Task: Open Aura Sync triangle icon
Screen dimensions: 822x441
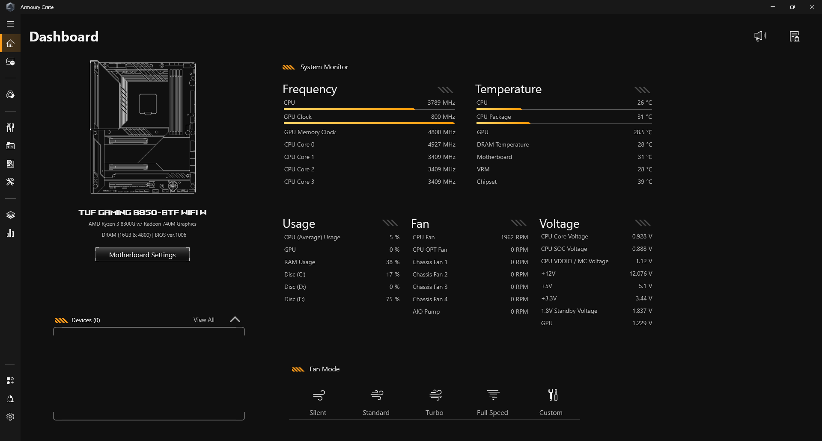Action: (10, 94)
